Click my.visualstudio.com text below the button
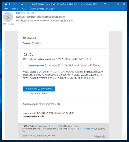The width and height of the screenshot is (129, 142). pos(39,93)
